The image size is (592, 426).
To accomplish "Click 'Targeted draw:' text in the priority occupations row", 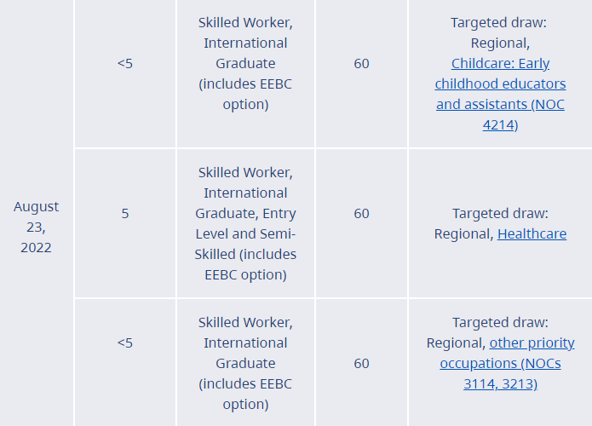I will [500, 322].
